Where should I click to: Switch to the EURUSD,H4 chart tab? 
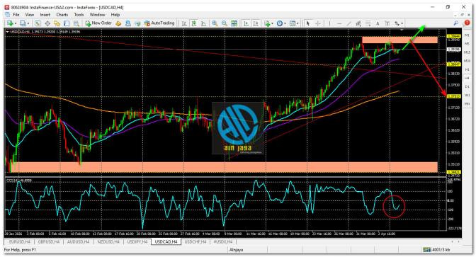pos(20,242)
